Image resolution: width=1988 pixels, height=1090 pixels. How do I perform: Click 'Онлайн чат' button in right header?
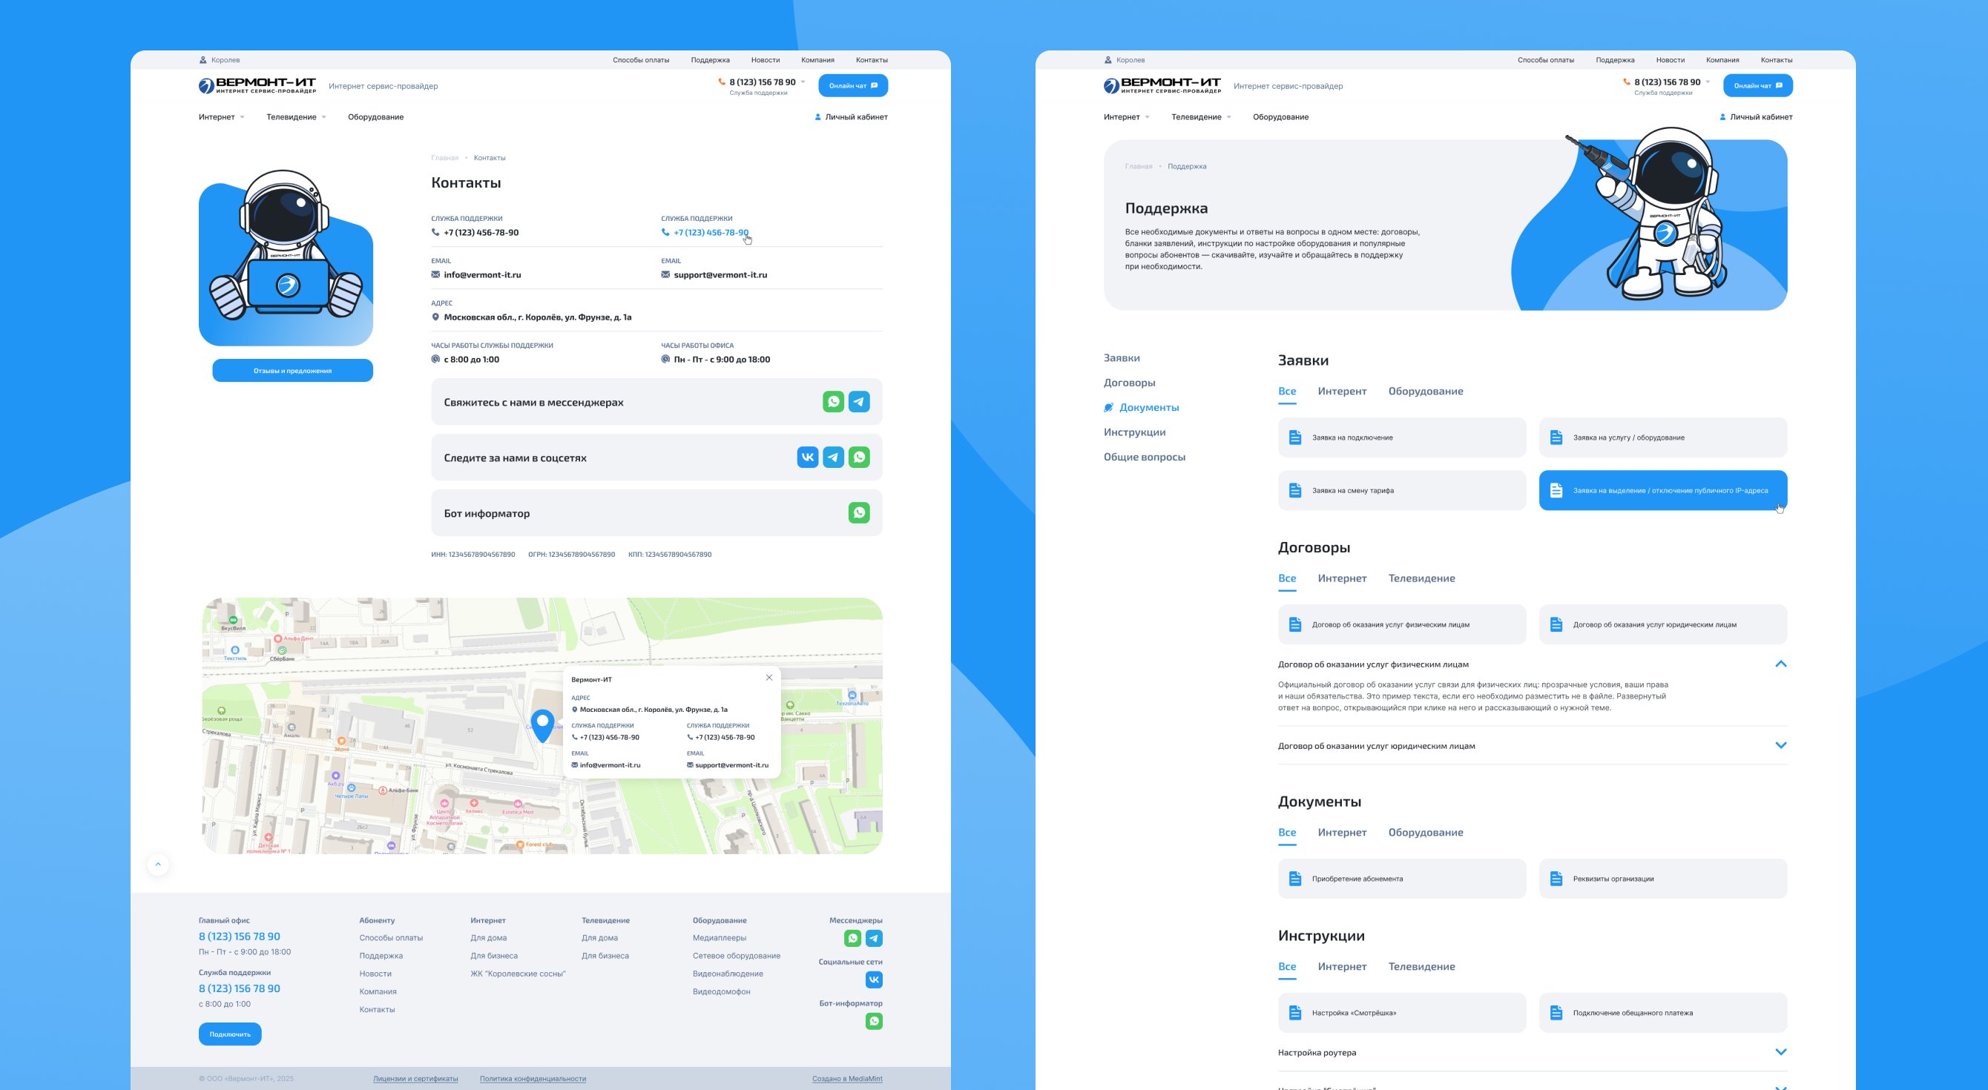[x=1757, y=85]
